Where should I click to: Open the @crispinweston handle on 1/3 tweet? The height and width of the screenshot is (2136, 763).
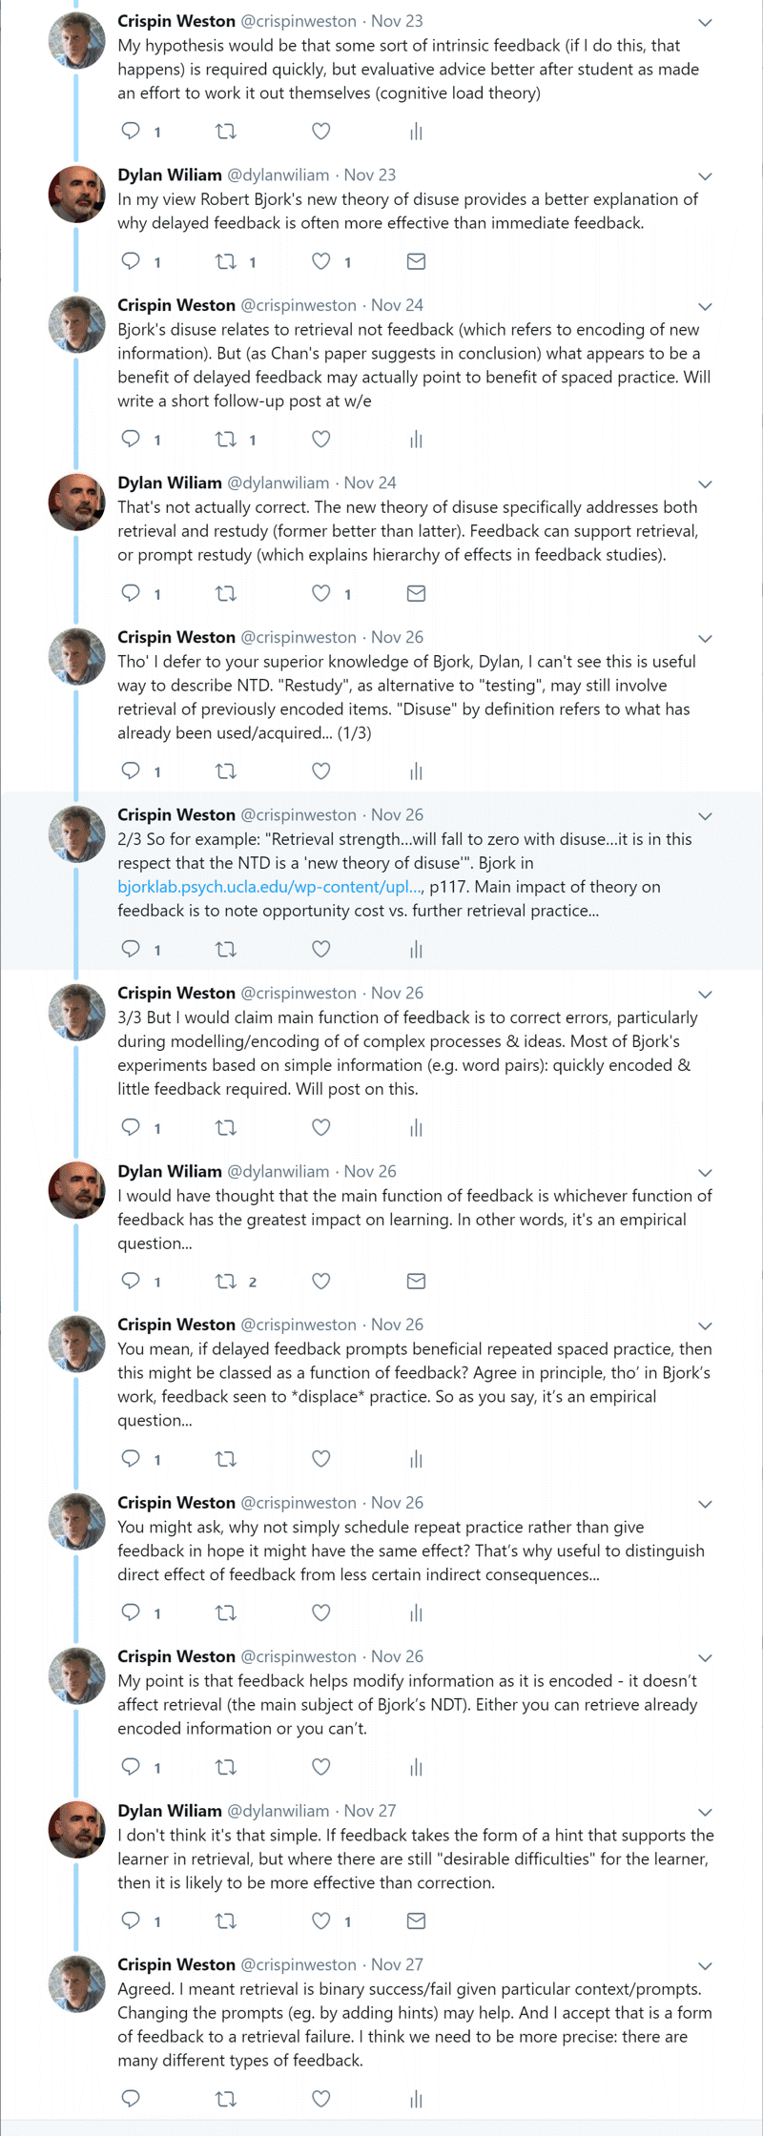(x=299, y=637)
